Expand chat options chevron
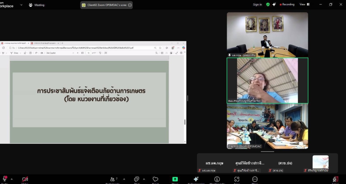 tap(144, 179)
